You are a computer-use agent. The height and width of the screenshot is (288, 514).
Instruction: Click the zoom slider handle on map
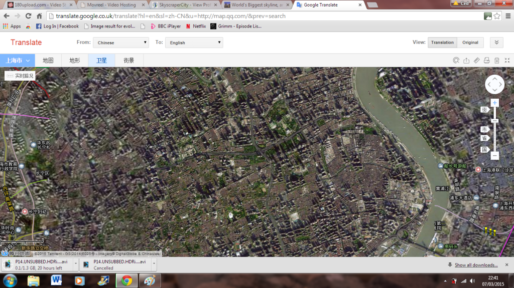click(x=494, y=120)
